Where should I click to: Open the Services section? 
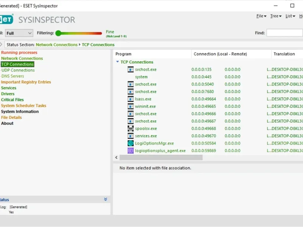[9, 88]
